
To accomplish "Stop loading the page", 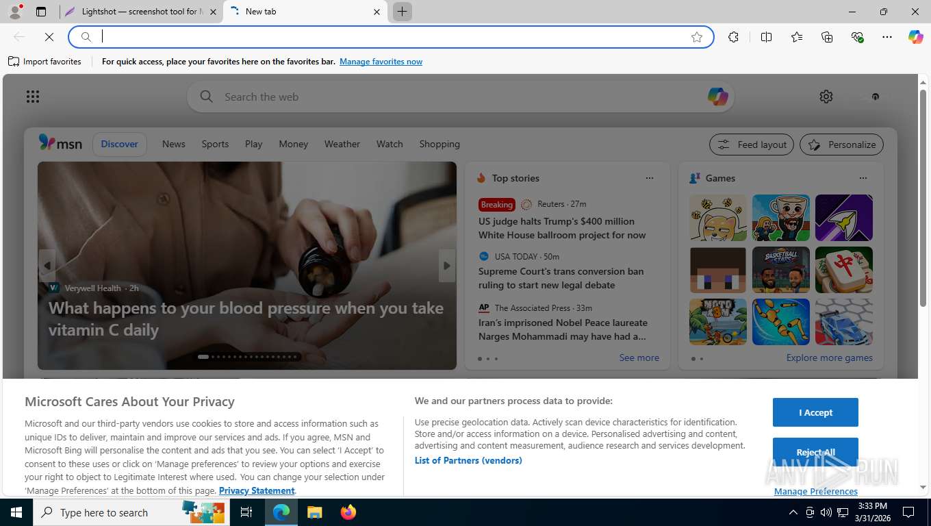I will (x=49, y=37).
